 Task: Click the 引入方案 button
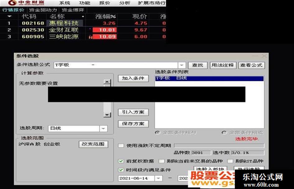click(x=133, y=112)
